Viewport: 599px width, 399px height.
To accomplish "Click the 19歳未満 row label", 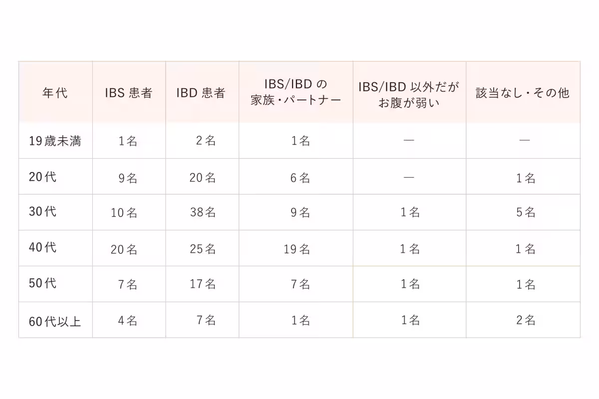I will [55, 141].
